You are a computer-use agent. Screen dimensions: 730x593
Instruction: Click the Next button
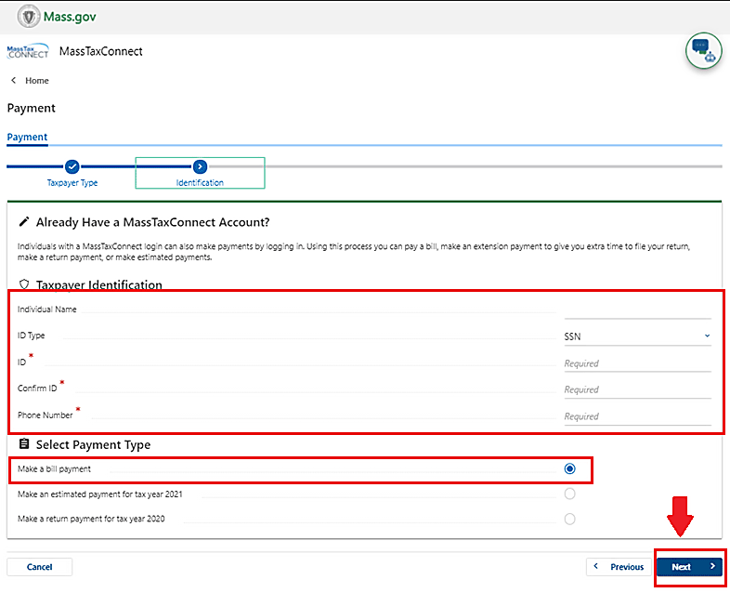tap(689, 567)
